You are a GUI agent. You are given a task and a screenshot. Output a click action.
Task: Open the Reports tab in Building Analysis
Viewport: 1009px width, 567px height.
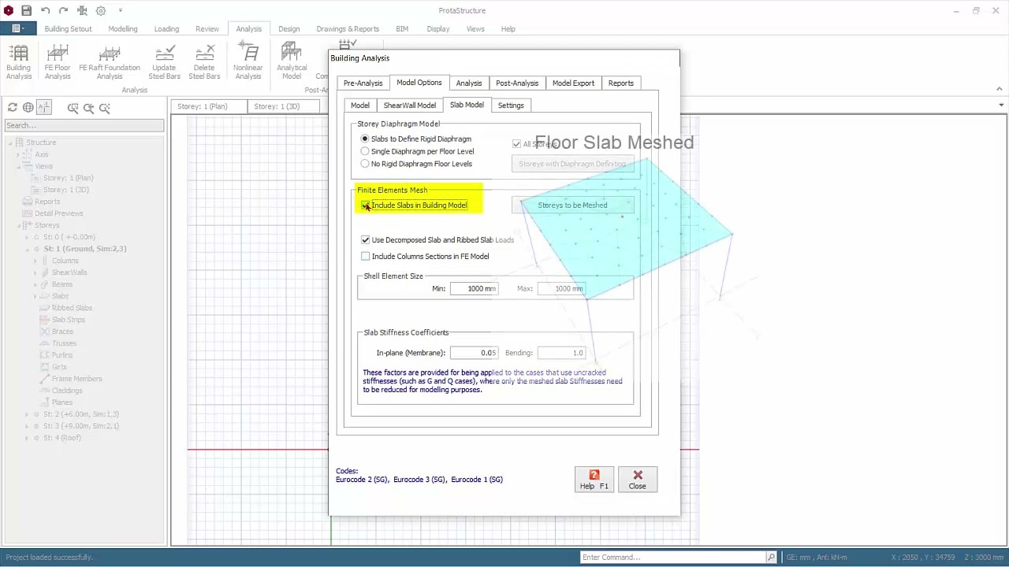620,83
